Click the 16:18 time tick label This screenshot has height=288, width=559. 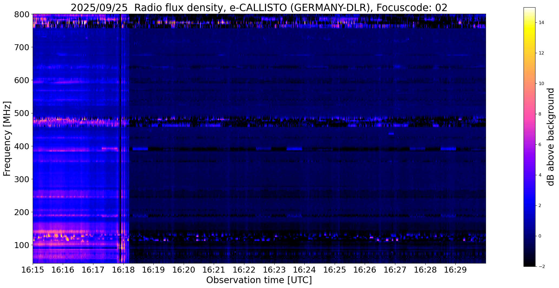pyautogui.click(x=123, y=270)
